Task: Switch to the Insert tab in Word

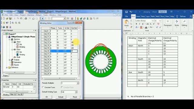Action: tap(138, 16)
